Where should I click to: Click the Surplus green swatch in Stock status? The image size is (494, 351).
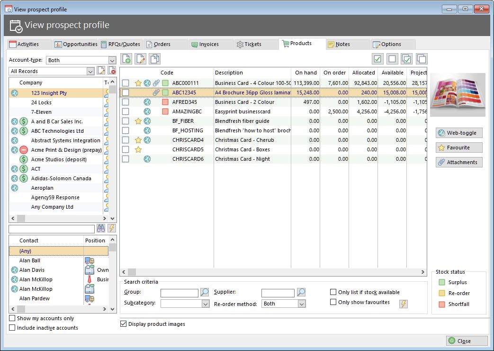pyautogui.click(x=442, y=282)
